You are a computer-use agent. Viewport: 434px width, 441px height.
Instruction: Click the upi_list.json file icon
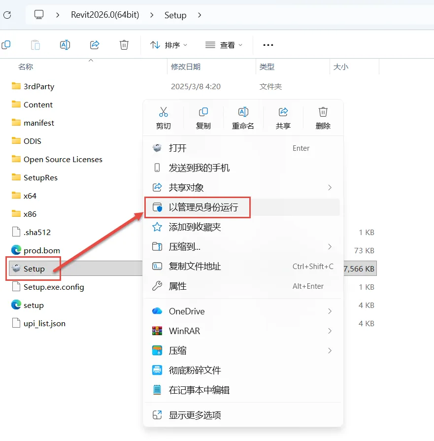coord(16,323)
